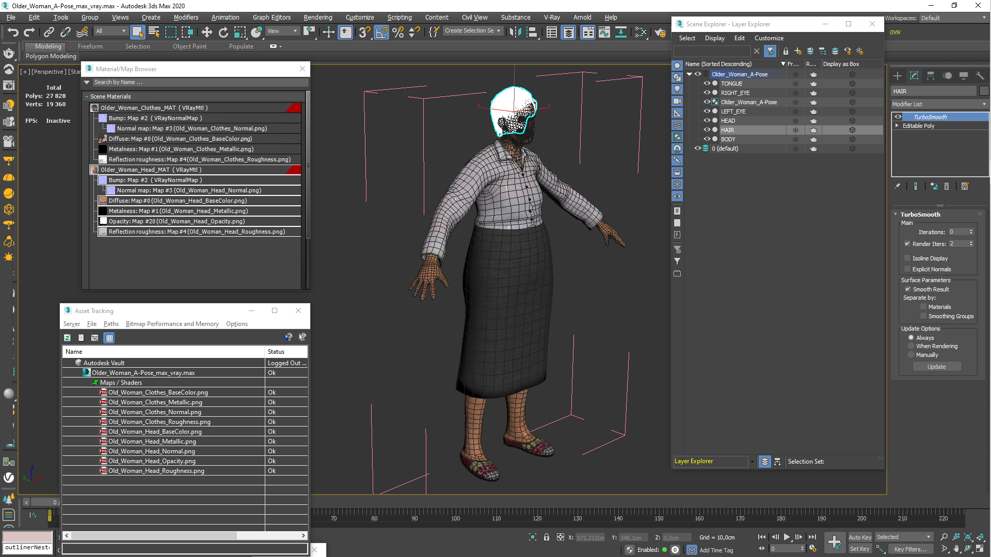The width and height of the screenshot is (991, 557).
Task: Uncheck Smooth Result in Surface Parameters
Action: (x=908, y=289)
